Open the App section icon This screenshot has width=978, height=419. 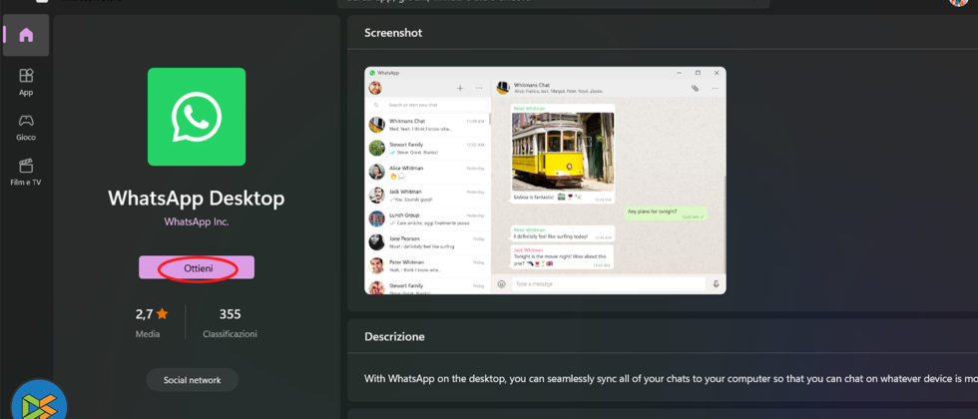tap(26, 76)
